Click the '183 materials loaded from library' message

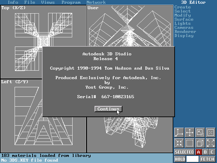tap(46, 156)
